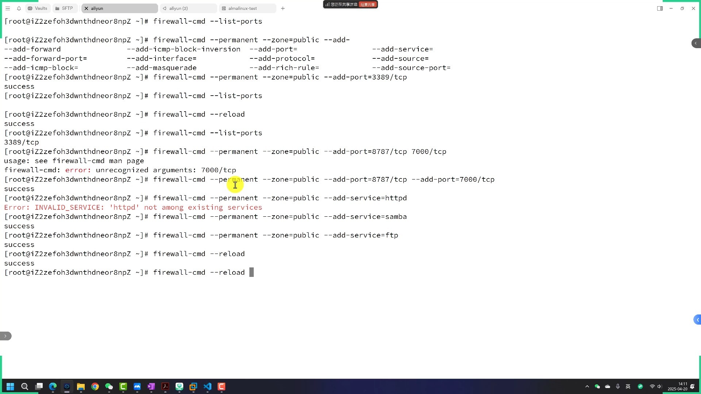Expand the collapsed left side panel arrow
The height and width of the screenshot is (394, 701).
coord(5,336)
